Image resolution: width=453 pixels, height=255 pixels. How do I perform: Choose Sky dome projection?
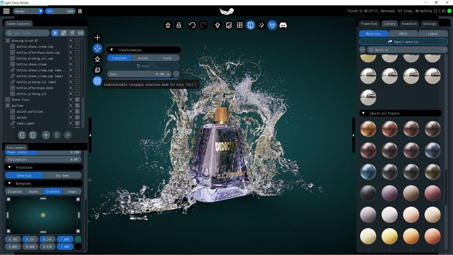click(x=62, y=175)
